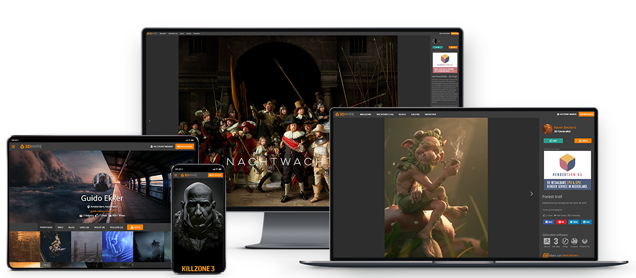
Task: Open the floating astronaut portfolio thumbnail
Action: pos(55,247)
